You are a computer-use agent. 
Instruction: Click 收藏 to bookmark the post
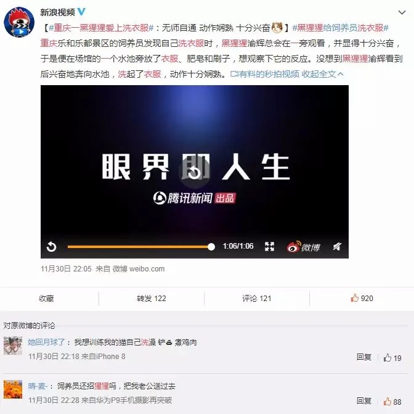point(46,299)
